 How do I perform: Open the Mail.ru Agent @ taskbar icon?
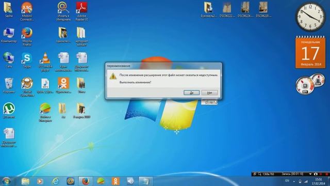[71, 181]
